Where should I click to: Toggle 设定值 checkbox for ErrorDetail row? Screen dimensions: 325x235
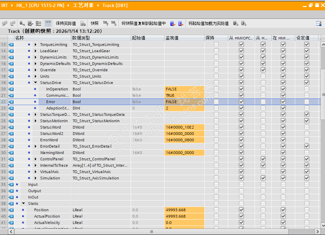tap(307, 146)
